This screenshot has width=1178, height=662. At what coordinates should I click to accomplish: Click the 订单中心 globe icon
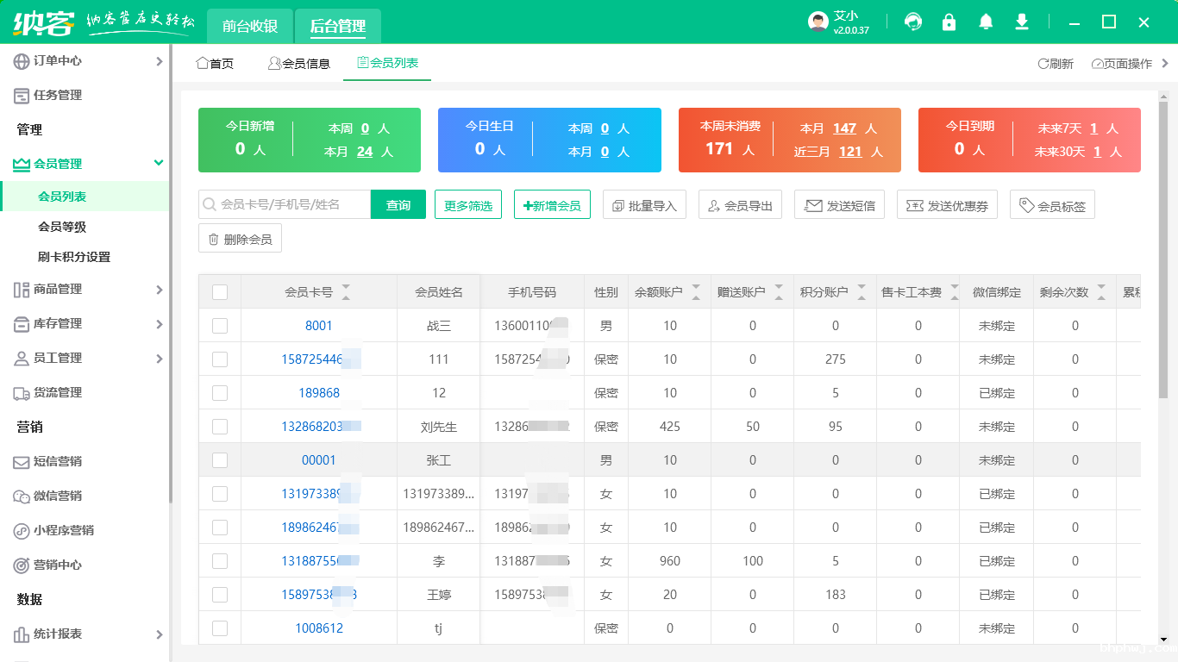tap(22, 61)
